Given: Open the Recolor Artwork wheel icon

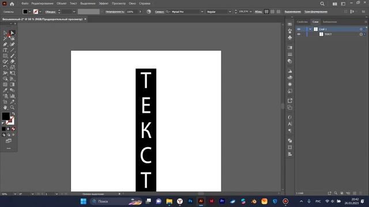Looking at the screenshot, I should click(149, 11).
